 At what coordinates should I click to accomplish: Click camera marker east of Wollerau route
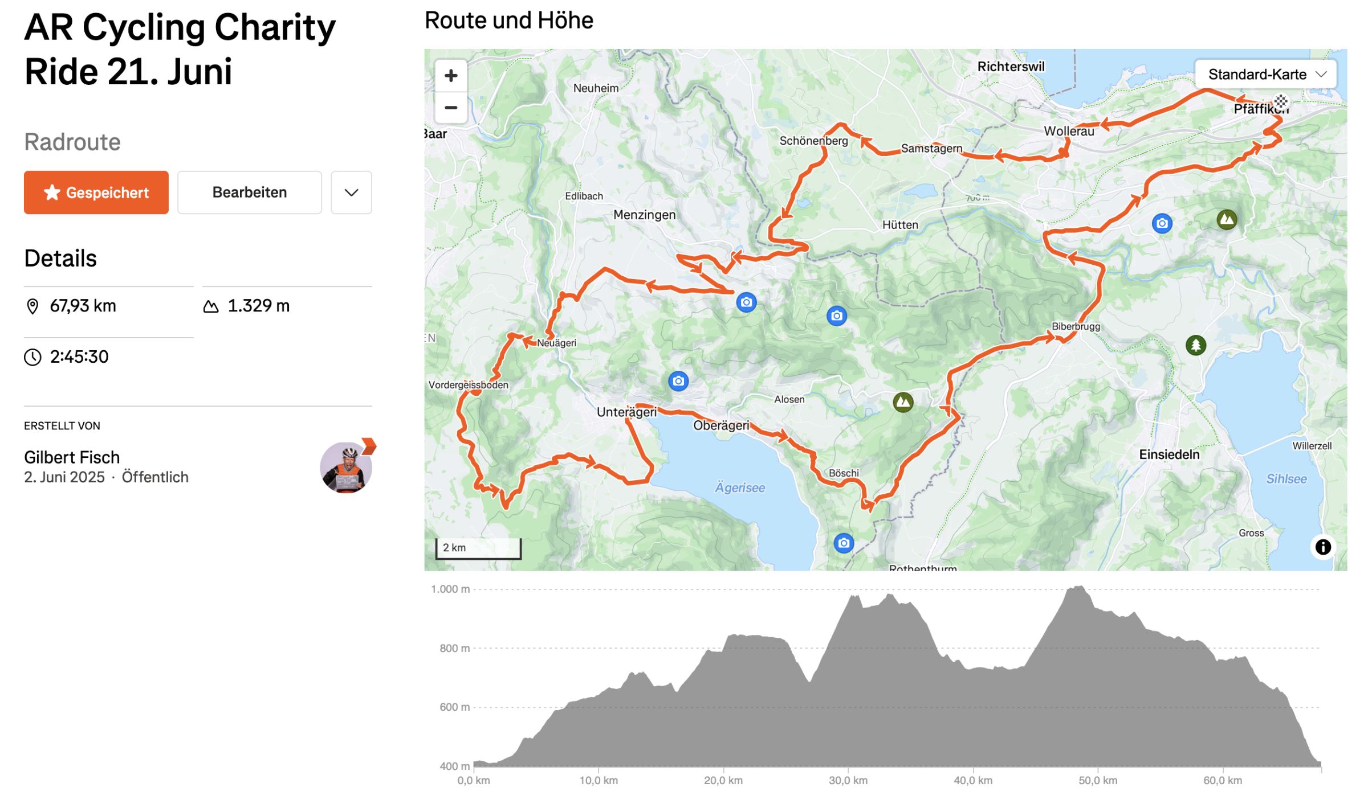point(1162,223)
